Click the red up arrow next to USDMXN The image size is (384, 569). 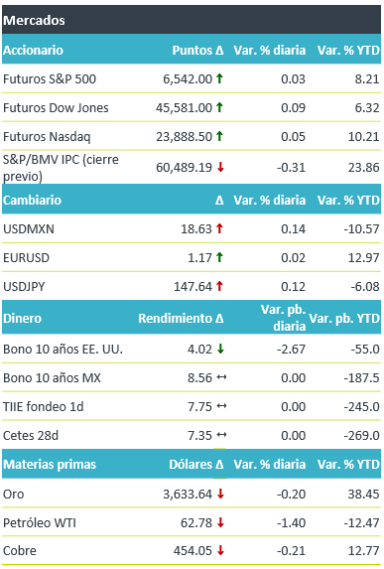click(219, 228)
